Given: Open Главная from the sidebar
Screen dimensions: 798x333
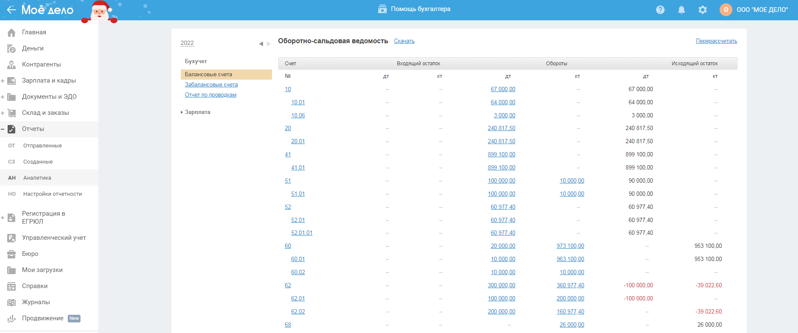Looking at the screenshot, I should click(x=34, y=32).
